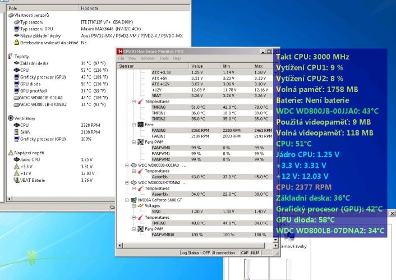This screenshot has height=280, width=396.
Task: Click the sensor window horizontal scrollbar left arrow
Action: (x=10, y=199)
